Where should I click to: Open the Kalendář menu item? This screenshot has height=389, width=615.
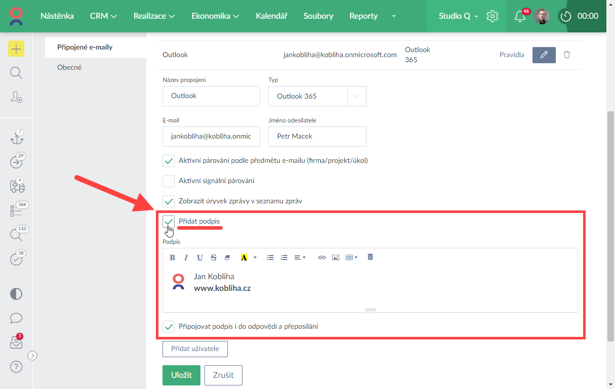(271, 16)
